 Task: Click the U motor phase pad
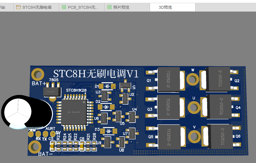[194, 107]
